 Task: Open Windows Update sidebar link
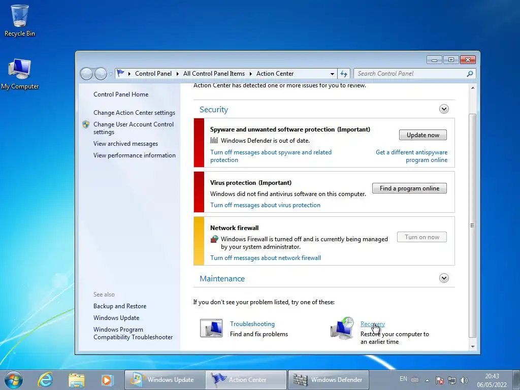click(116, 318)
